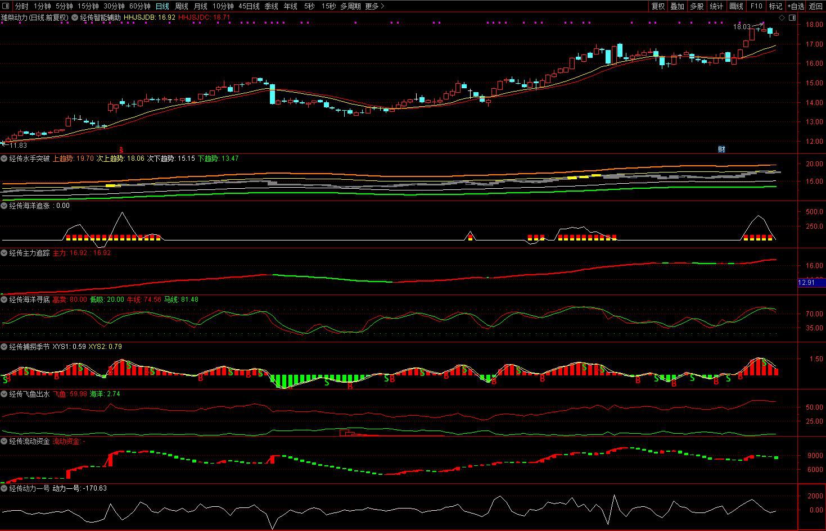The height and width of the screenshot is (531, 826).
Task: Click the 高卖: 80.00 value
Action: tap(70, 299)
